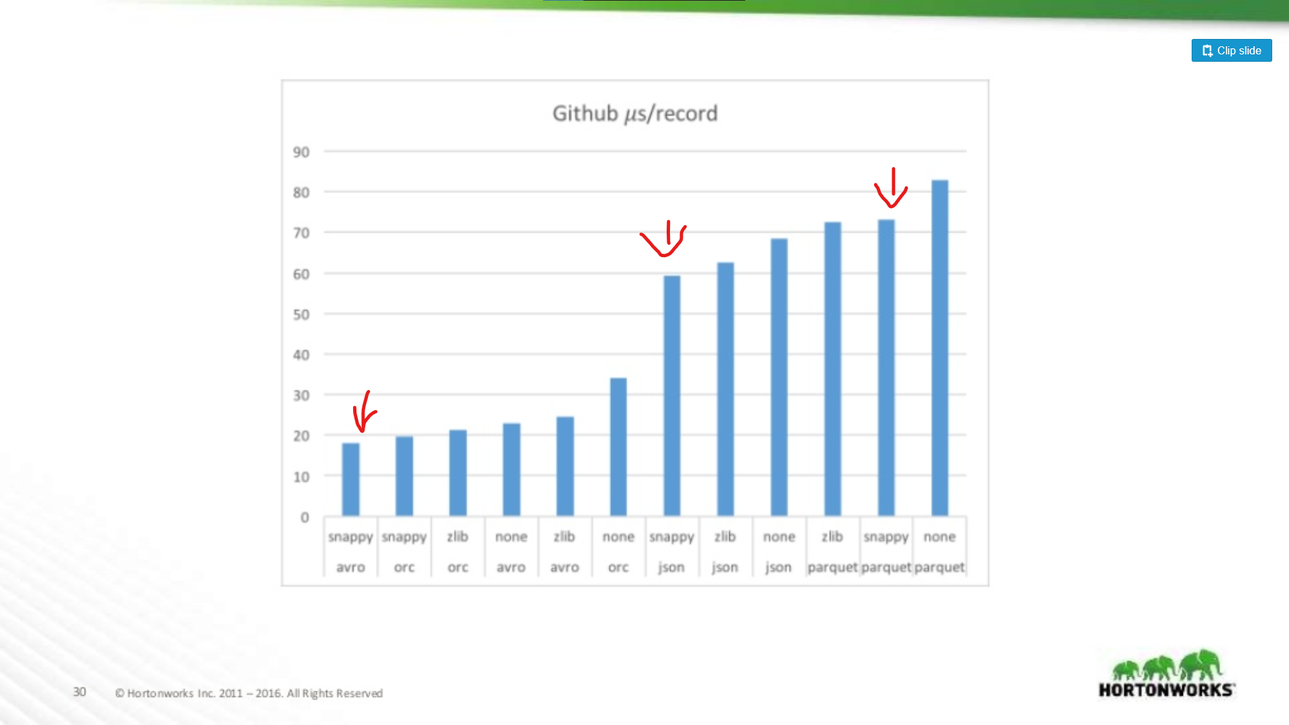Click the zlib parquet bar
The image size is (1289, 725).
833,369
